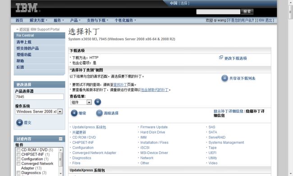Click the 继续 link

82,113
